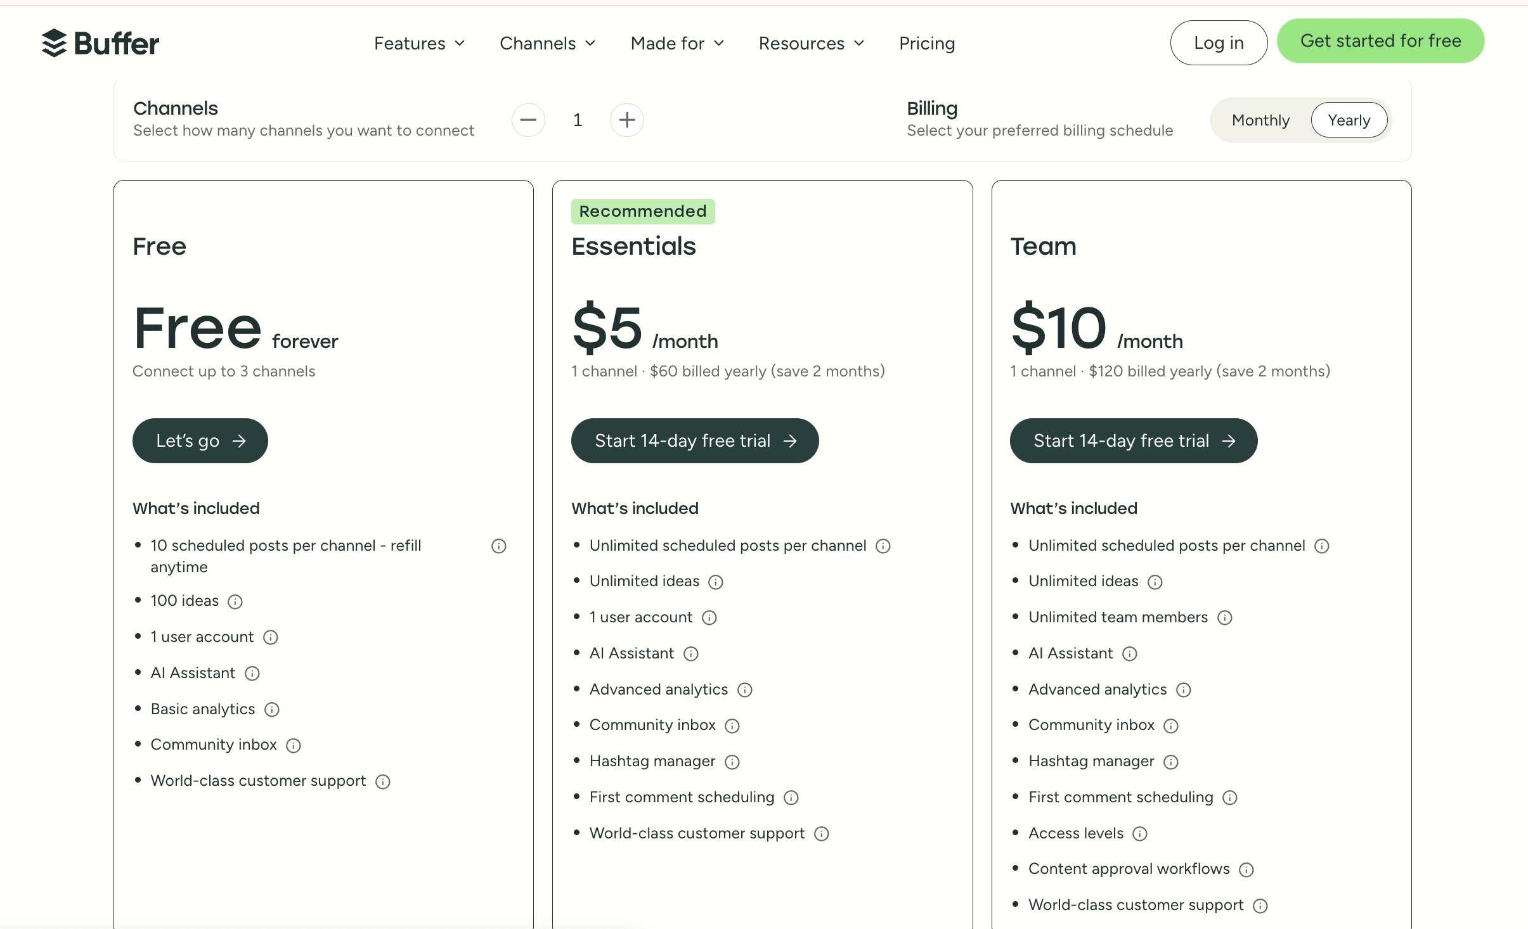Image resolution: width=1528 pixels, height=929 pixels.
Task: Open info for 10 scheduled posts in Free plan
Action: pos(499,546)
